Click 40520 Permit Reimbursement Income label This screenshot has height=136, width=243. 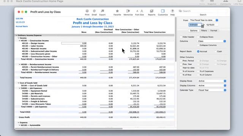coord(40,67)
